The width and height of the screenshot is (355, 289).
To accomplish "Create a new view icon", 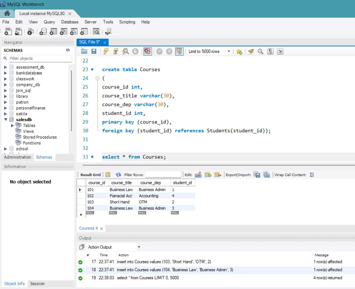I will pyautogui.click(x=64, y=31).
